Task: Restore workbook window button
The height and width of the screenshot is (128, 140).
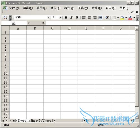Action: [x=132, y=12]
